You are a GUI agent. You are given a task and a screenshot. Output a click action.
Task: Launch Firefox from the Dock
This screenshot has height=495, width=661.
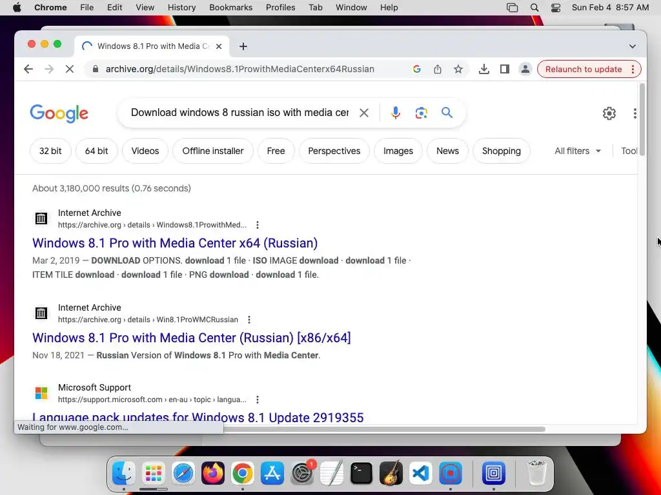pos(213,473)
